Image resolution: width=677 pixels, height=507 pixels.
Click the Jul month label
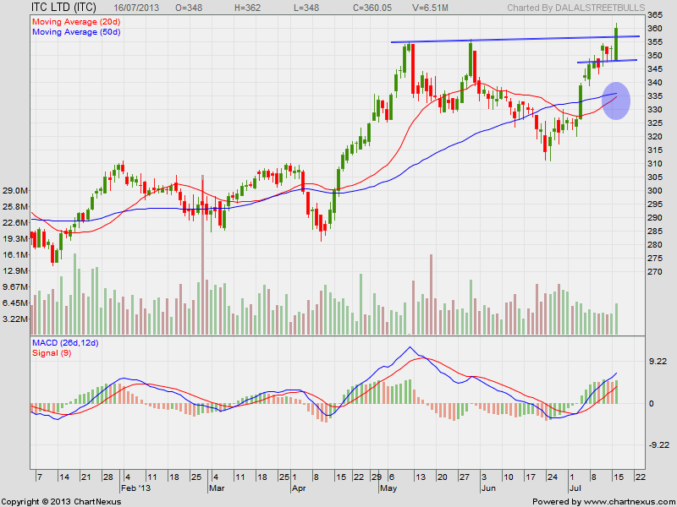(x=575, y=488)
